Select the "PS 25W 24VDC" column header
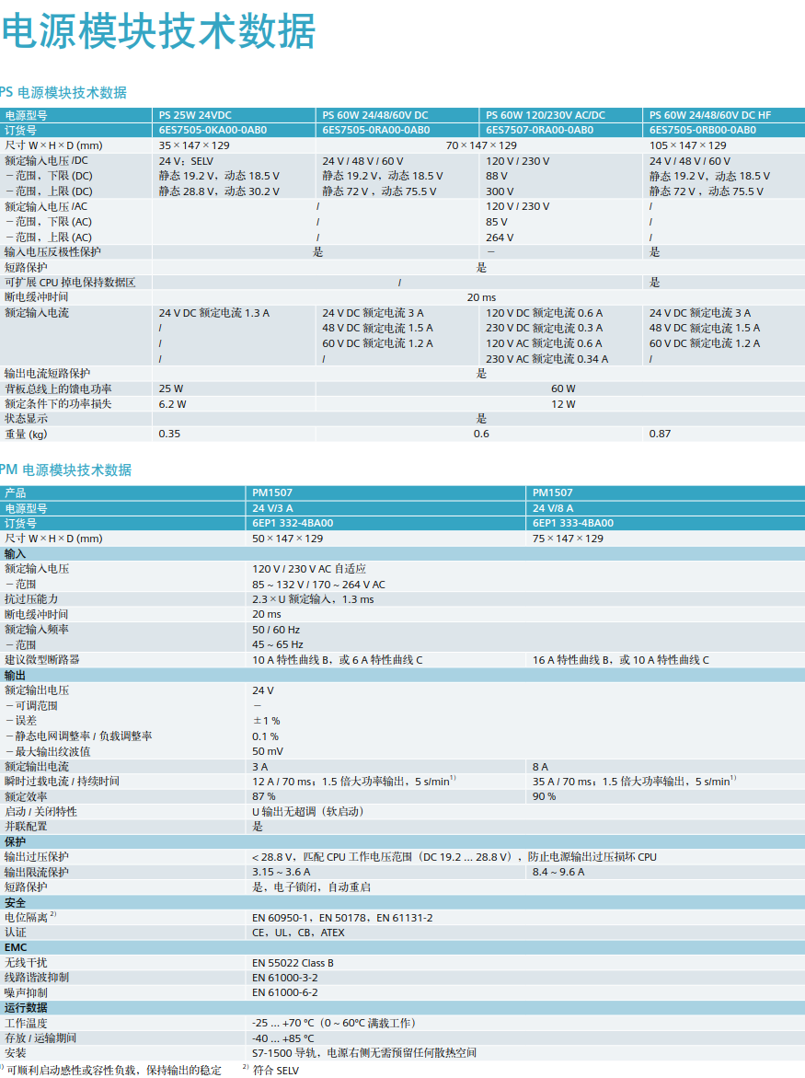This screenshot has width=805, height=1078. click(195, 115)
